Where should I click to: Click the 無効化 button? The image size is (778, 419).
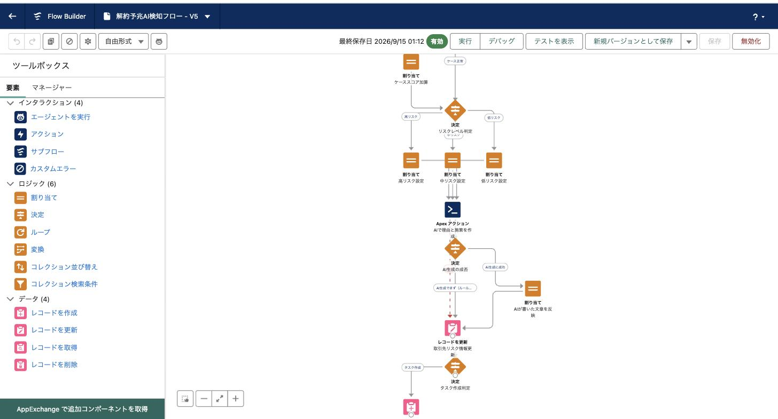751,41
